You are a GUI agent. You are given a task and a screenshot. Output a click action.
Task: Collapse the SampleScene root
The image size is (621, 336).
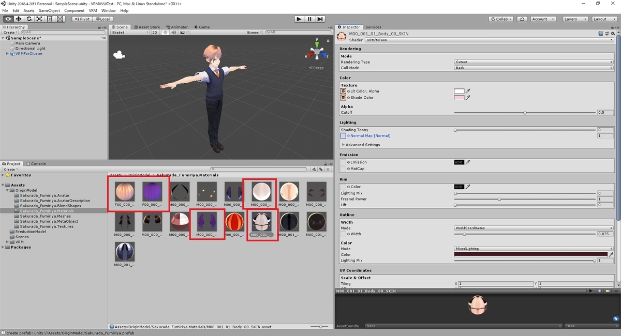(3, 38)
